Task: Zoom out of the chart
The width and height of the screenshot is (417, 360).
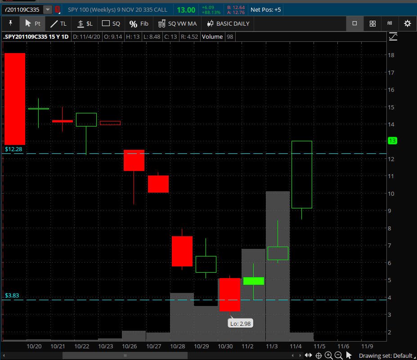Action: tap(338, 355)
